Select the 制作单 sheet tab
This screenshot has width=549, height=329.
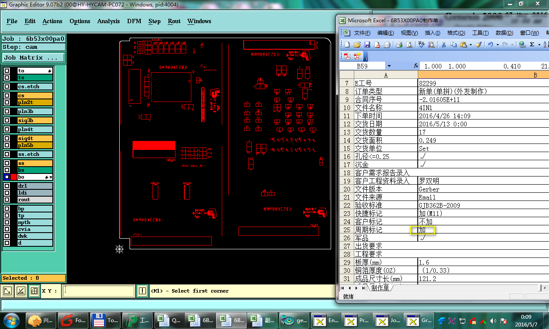click(x=380, y=288)
